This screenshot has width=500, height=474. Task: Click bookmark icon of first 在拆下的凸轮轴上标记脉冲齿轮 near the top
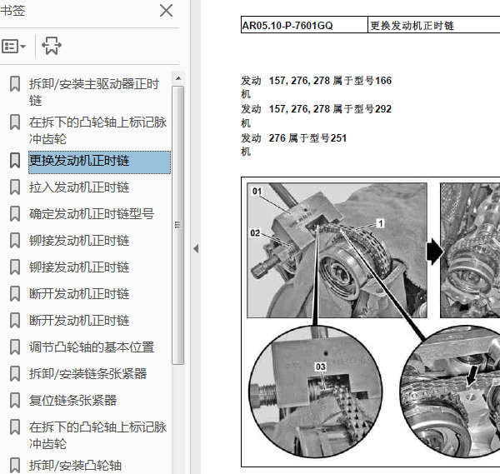pyautogui.click(x=15, y=122)
